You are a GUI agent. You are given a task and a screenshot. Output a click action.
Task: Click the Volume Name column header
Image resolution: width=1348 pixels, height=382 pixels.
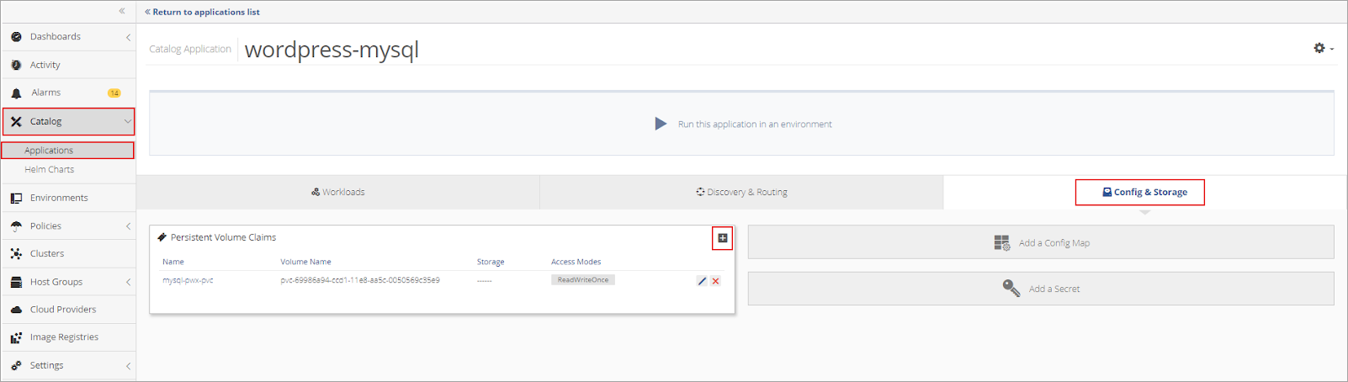(x=305, y=263)
